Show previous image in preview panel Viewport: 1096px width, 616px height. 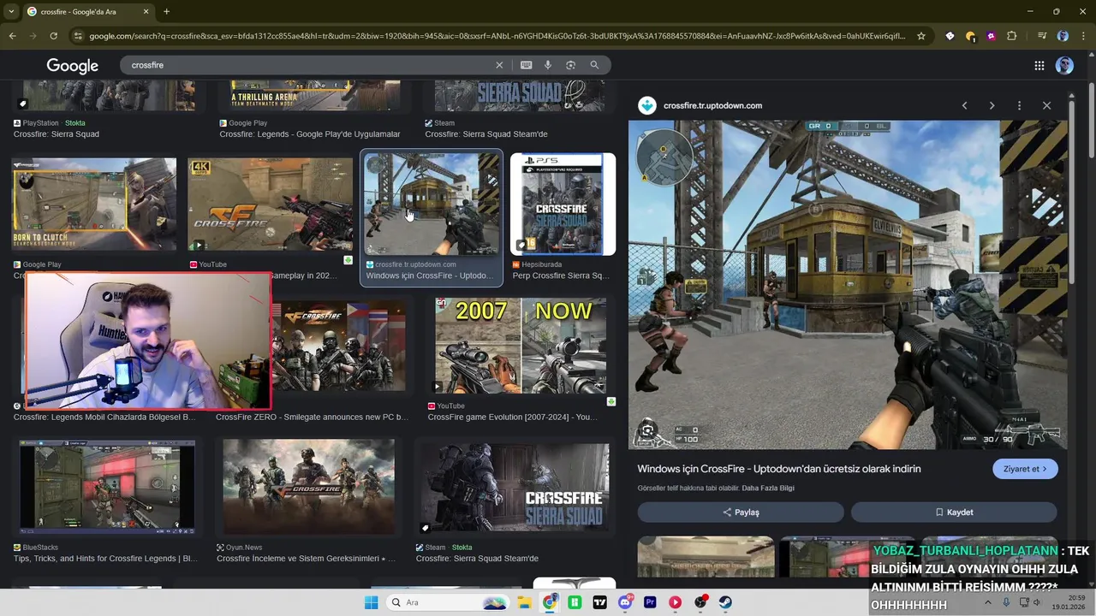(x=964, y=105)
